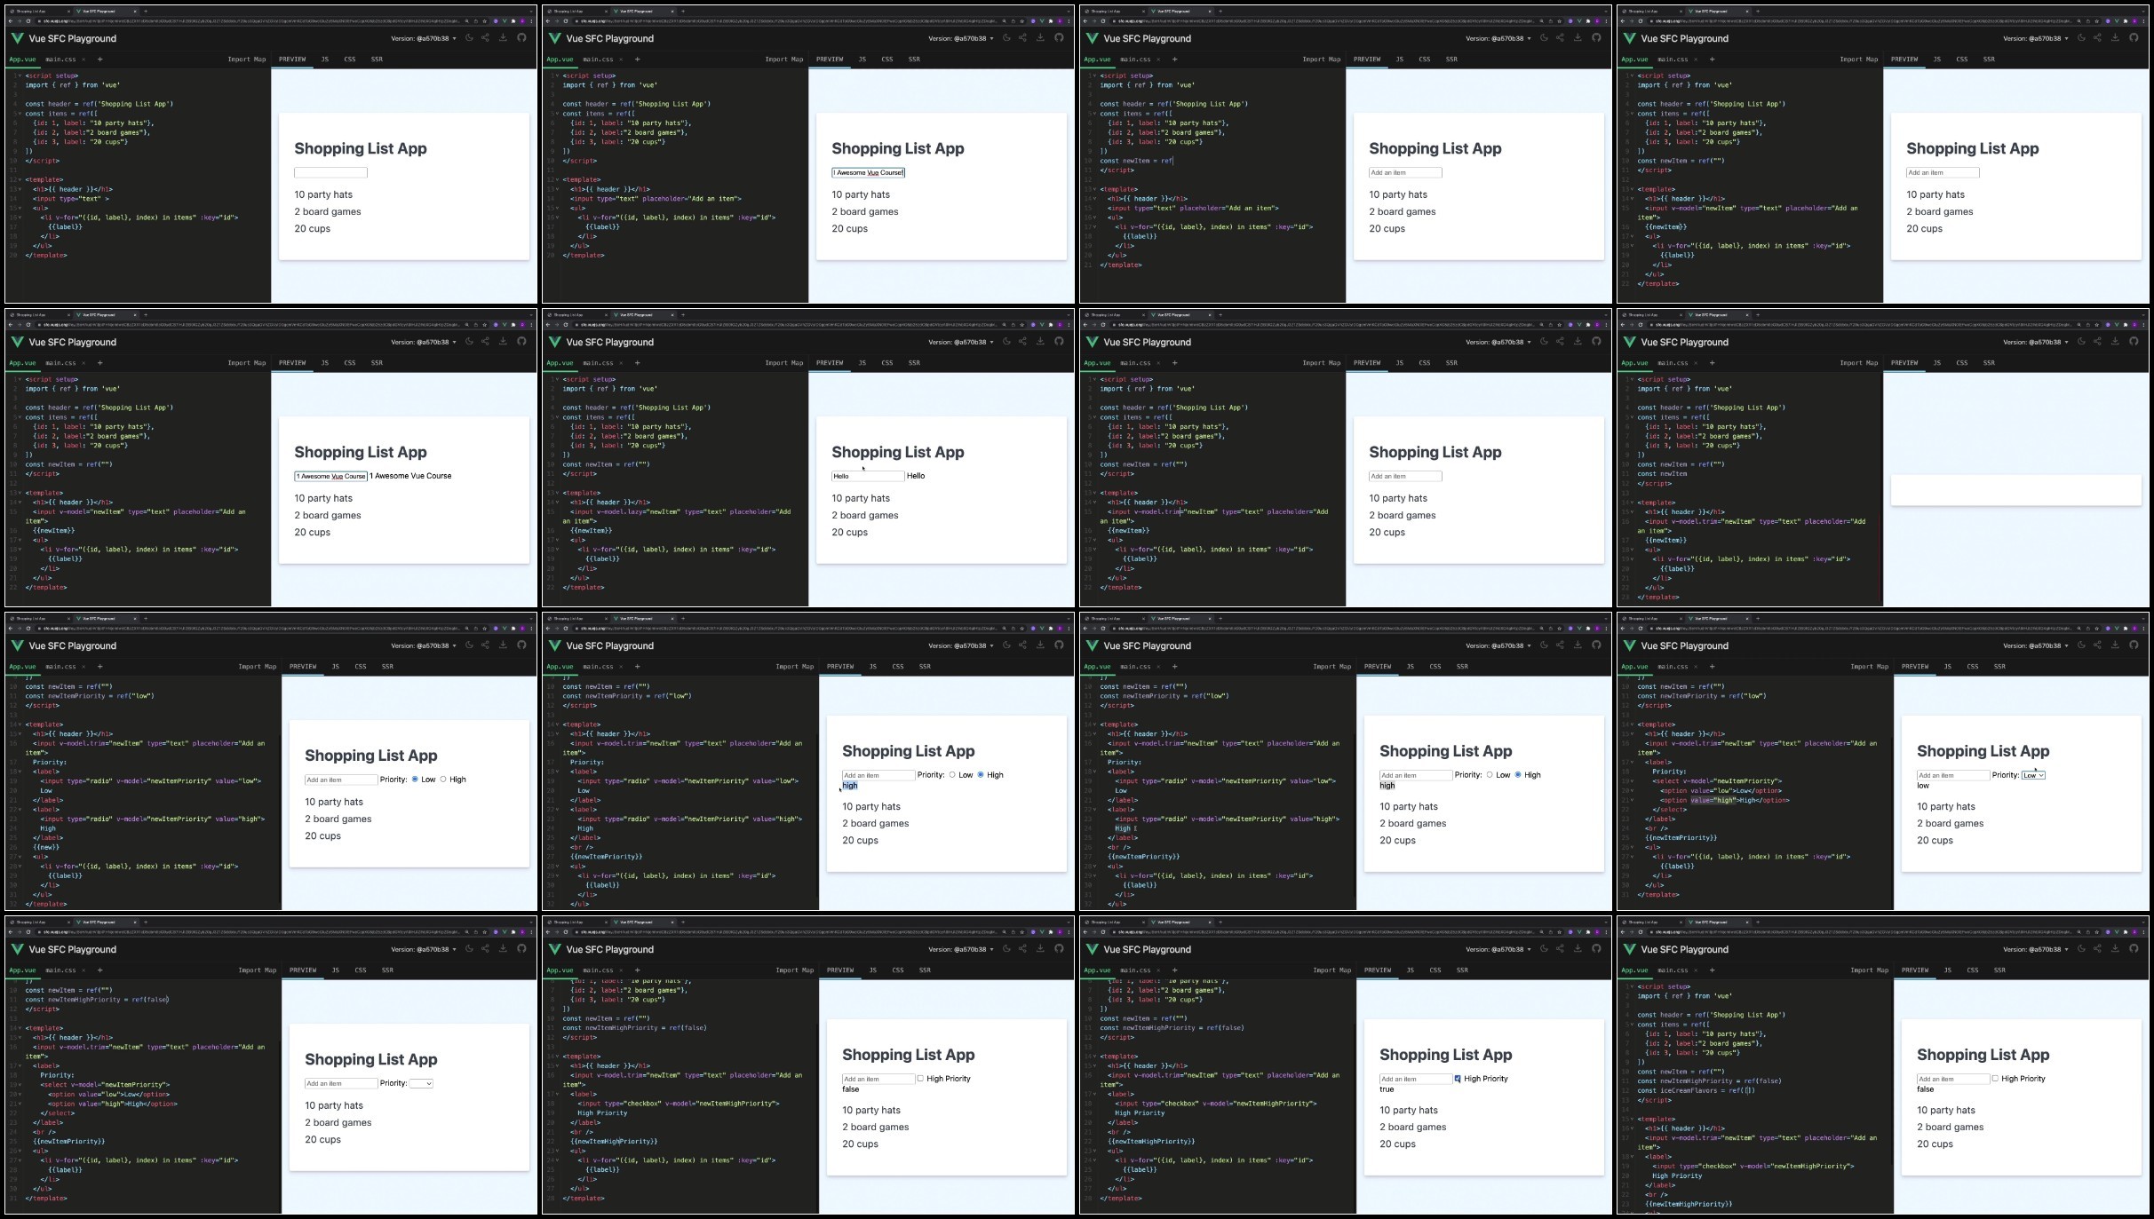
Task: Add new file plus in frame with Low radio selected
Action: pos(99,667)
